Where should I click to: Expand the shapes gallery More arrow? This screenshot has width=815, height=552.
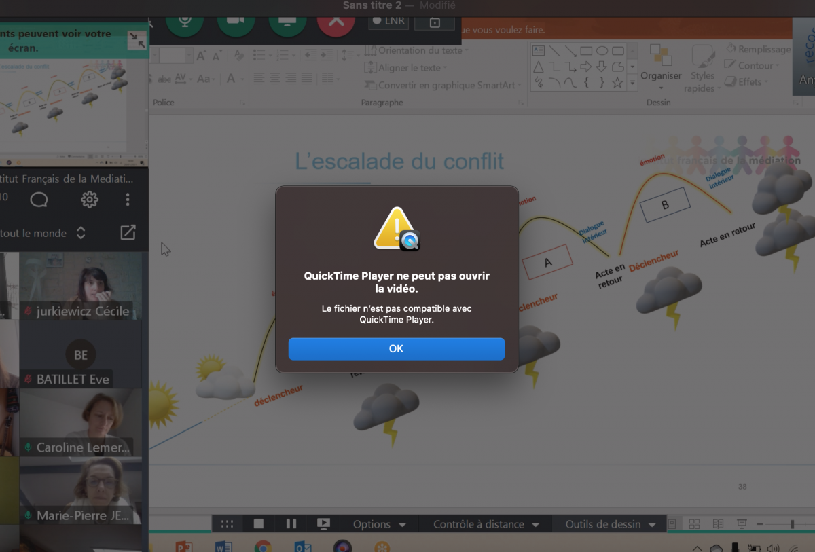coord(632,83)
